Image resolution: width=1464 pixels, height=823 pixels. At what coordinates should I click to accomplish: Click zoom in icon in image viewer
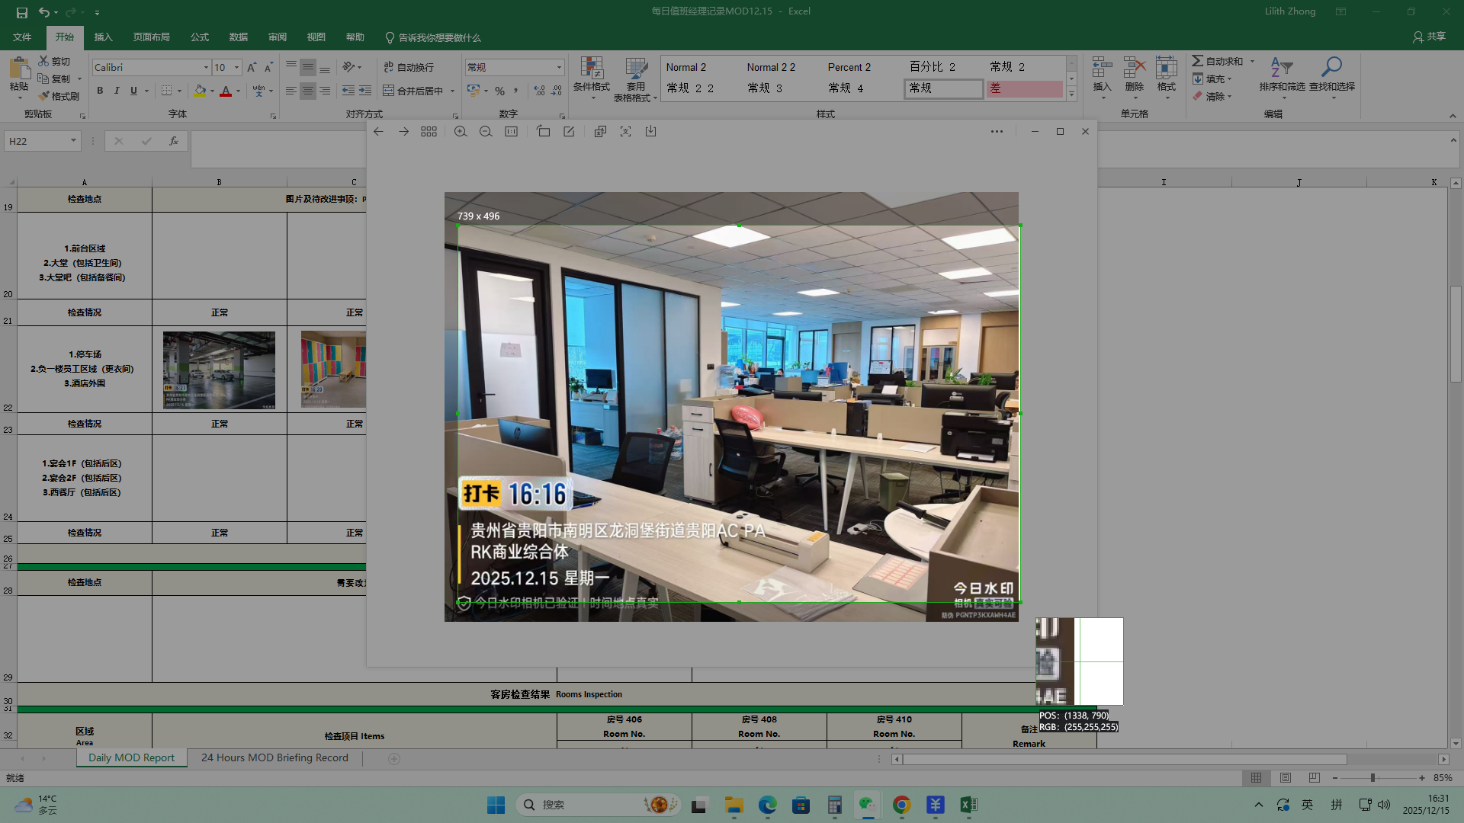click(x=461, y=132)
